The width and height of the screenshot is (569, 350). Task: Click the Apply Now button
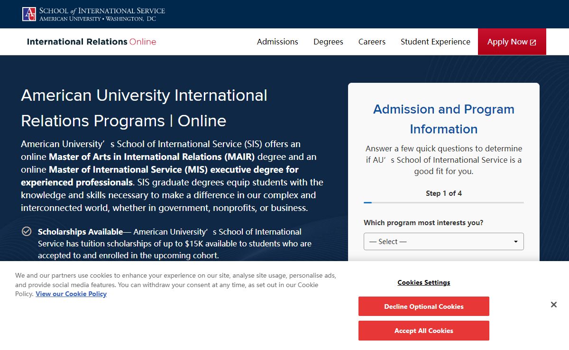(512, 42)
